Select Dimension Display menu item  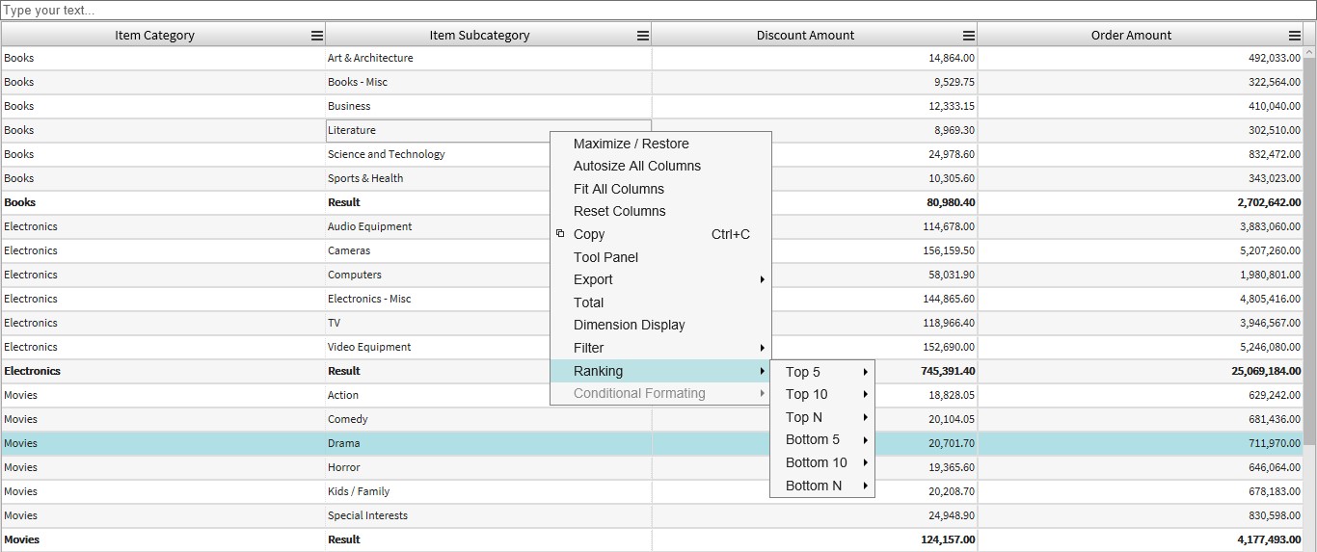[x=629, y=325]
